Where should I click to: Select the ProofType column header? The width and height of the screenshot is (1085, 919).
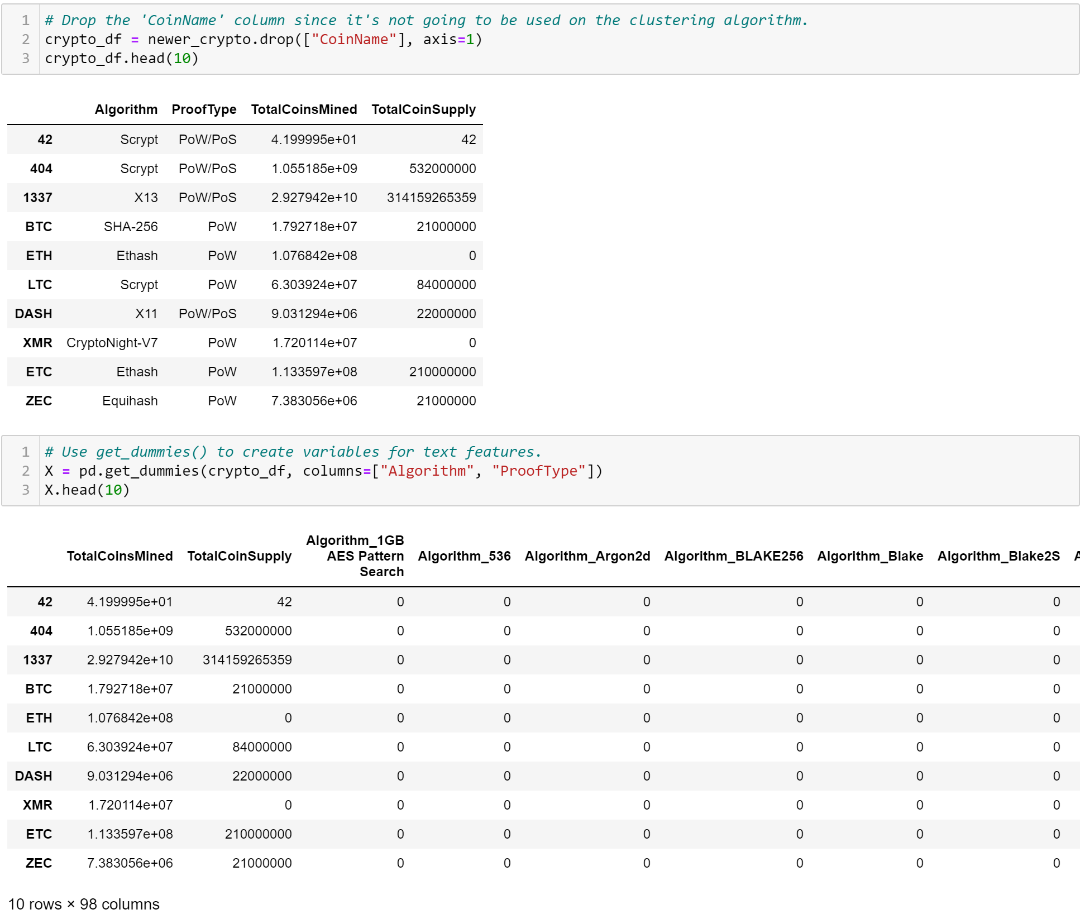(x=204, y=109)
